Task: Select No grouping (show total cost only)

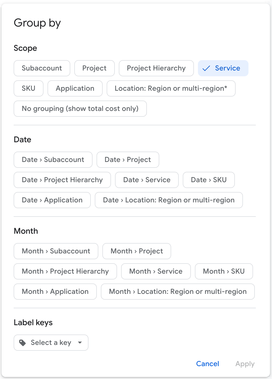Action: click(80, 109)
